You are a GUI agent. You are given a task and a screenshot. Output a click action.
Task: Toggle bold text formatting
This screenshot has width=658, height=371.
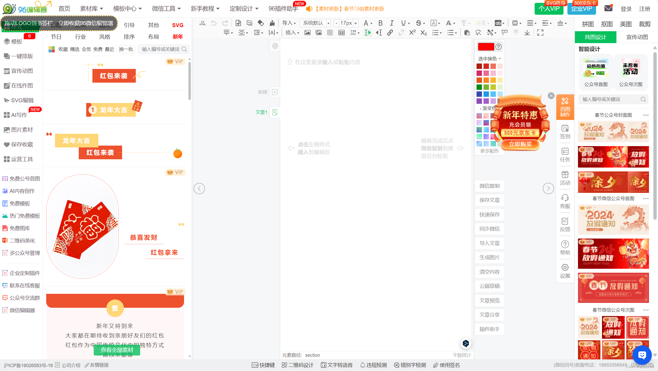coord(380,23)
